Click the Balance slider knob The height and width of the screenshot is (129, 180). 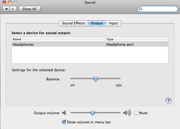click(96, 79)
